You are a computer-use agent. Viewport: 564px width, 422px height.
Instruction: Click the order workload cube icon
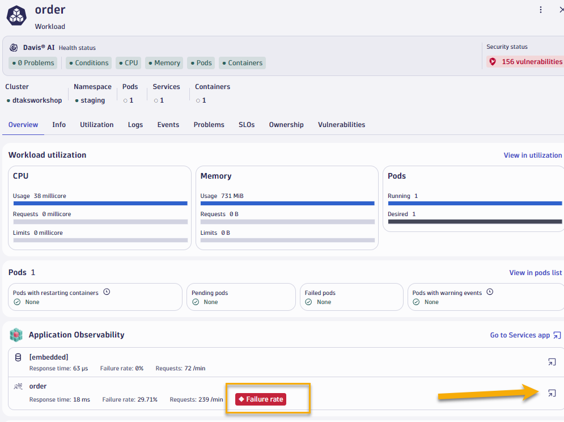pos(16,15)
